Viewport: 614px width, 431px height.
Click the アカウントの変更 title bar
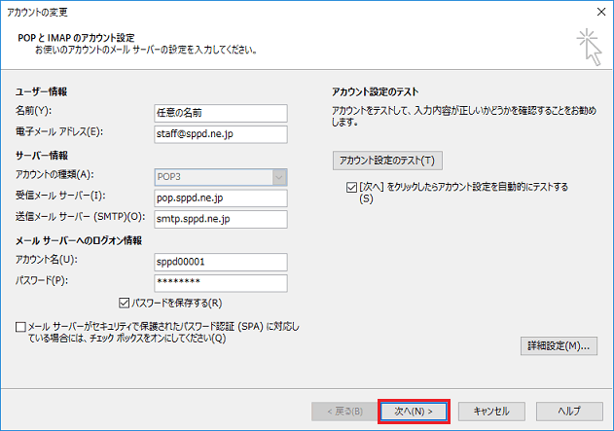[292, 10]
